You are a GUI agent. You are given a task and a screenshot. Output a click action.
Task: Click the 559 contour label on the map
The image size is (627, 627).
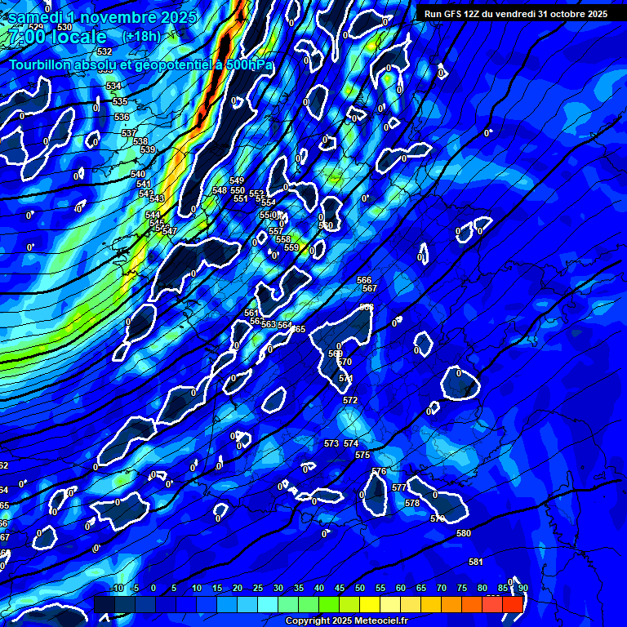tap(291, 247)
